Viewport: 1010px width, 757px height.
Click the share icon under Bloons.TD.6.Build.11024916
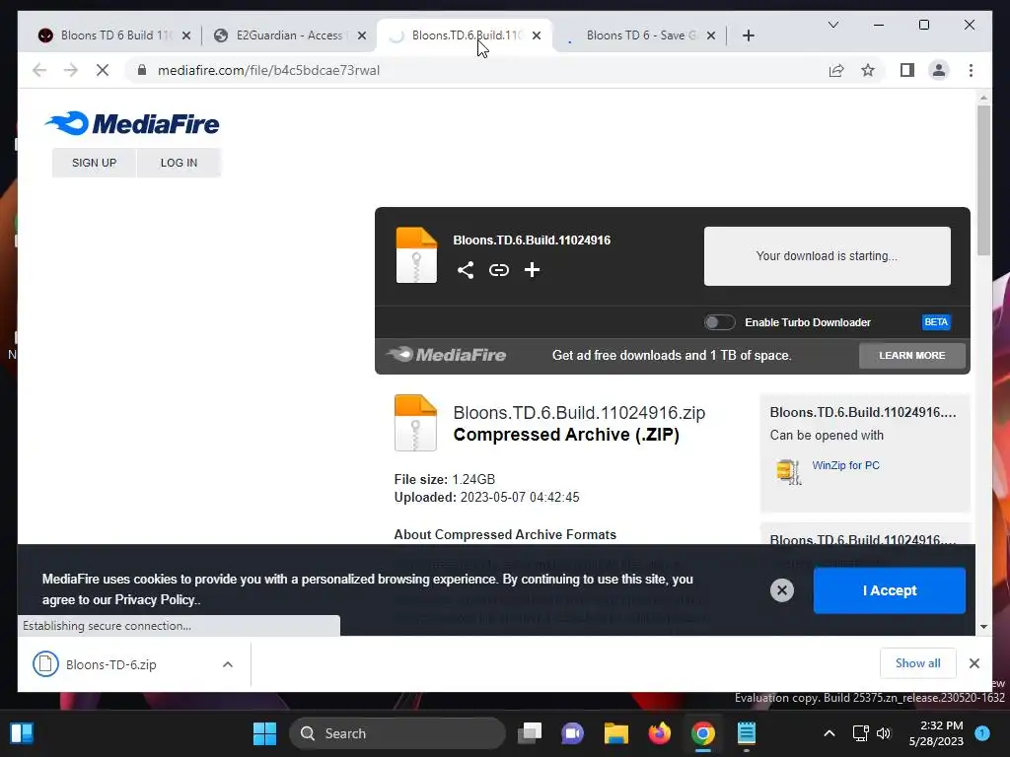coord(466,270)
